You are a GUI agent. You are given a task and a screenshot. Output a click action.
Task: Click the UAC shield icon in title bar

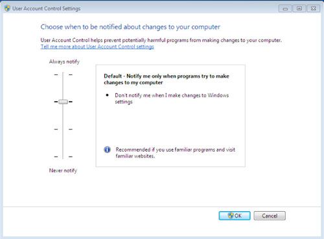(x=7, y=8)
